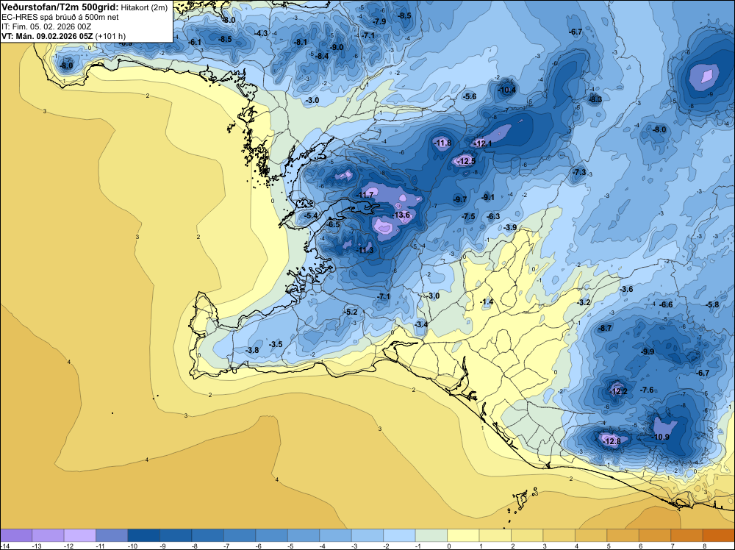Image resolution: width=735 pixels, height=550 pixels.
Task: Click the initial time IT: Fim. 05. 02. 2026 00Z
Action: tap(45, 26)
